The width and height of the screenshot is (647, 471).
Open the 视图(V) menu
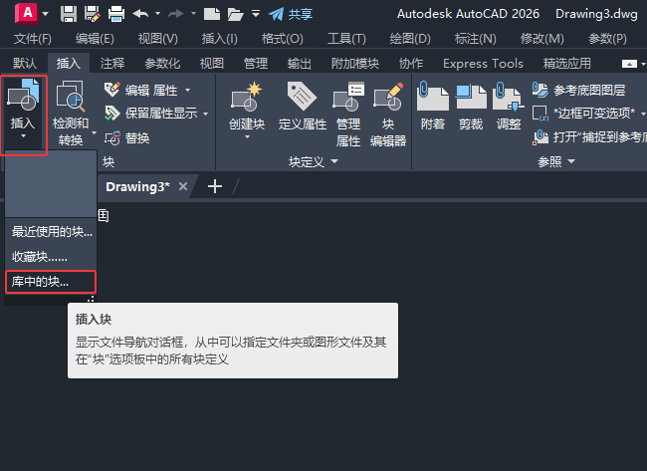pyautogui.click(x=158, y=39)
